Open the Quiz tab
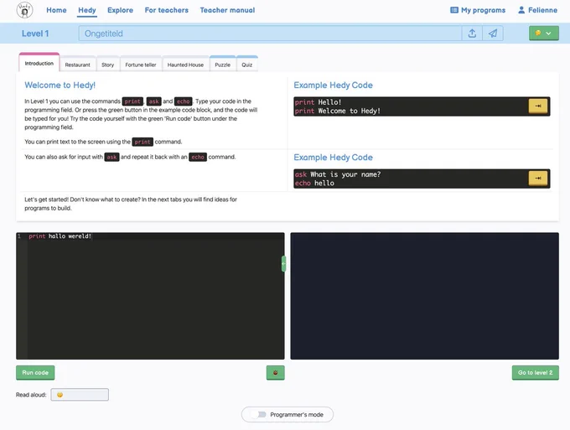This screenshot has height=430, width=570. coord(246,65)
